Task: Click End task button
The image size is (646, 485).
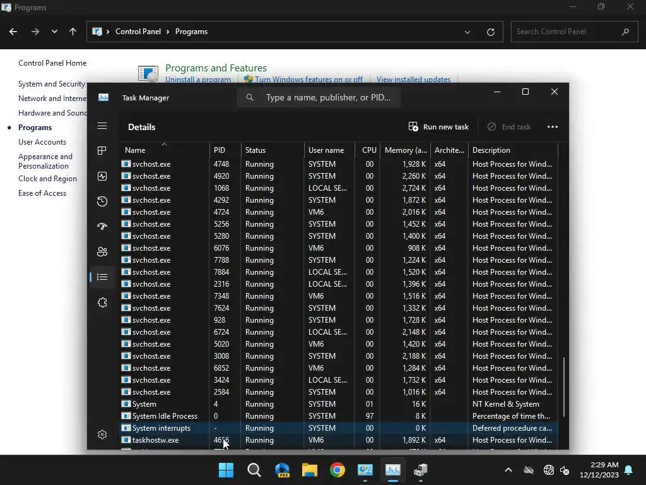Action: (x=509, y=127)
